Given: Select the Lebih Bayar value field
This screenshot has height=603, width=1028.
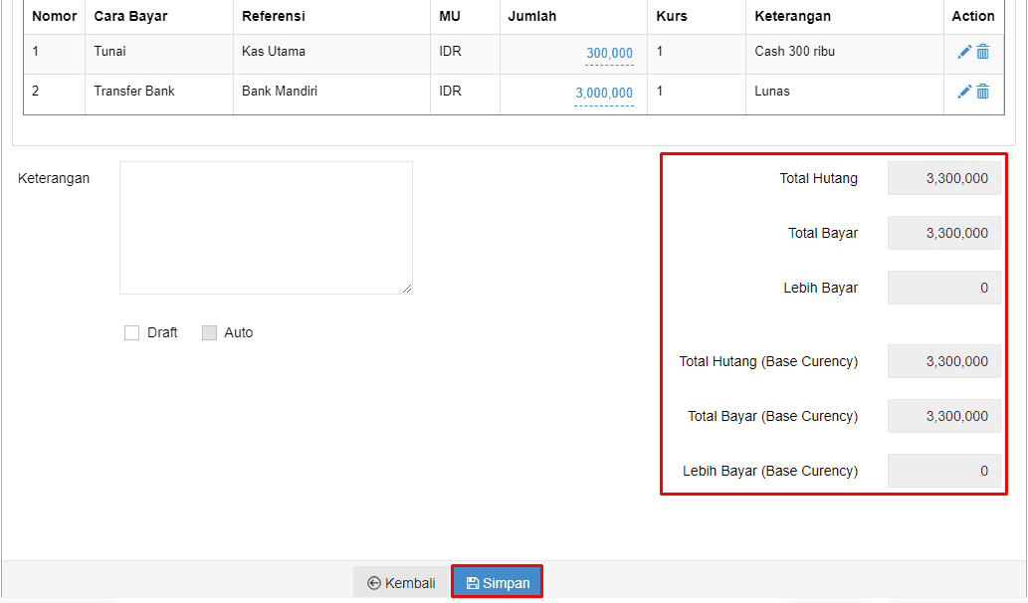Looking at the screenshot, I should pyautogui.click(x=944, y=288).
